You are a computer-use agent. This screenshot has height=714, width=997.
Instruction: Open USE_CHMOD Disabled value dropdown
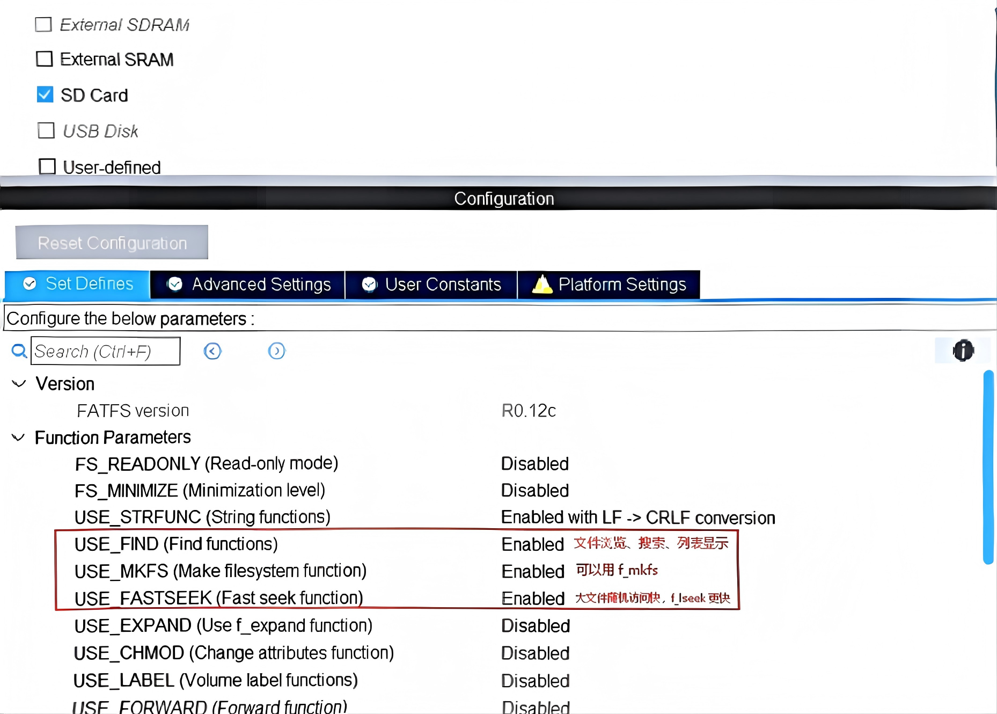(x=536, y=653)
